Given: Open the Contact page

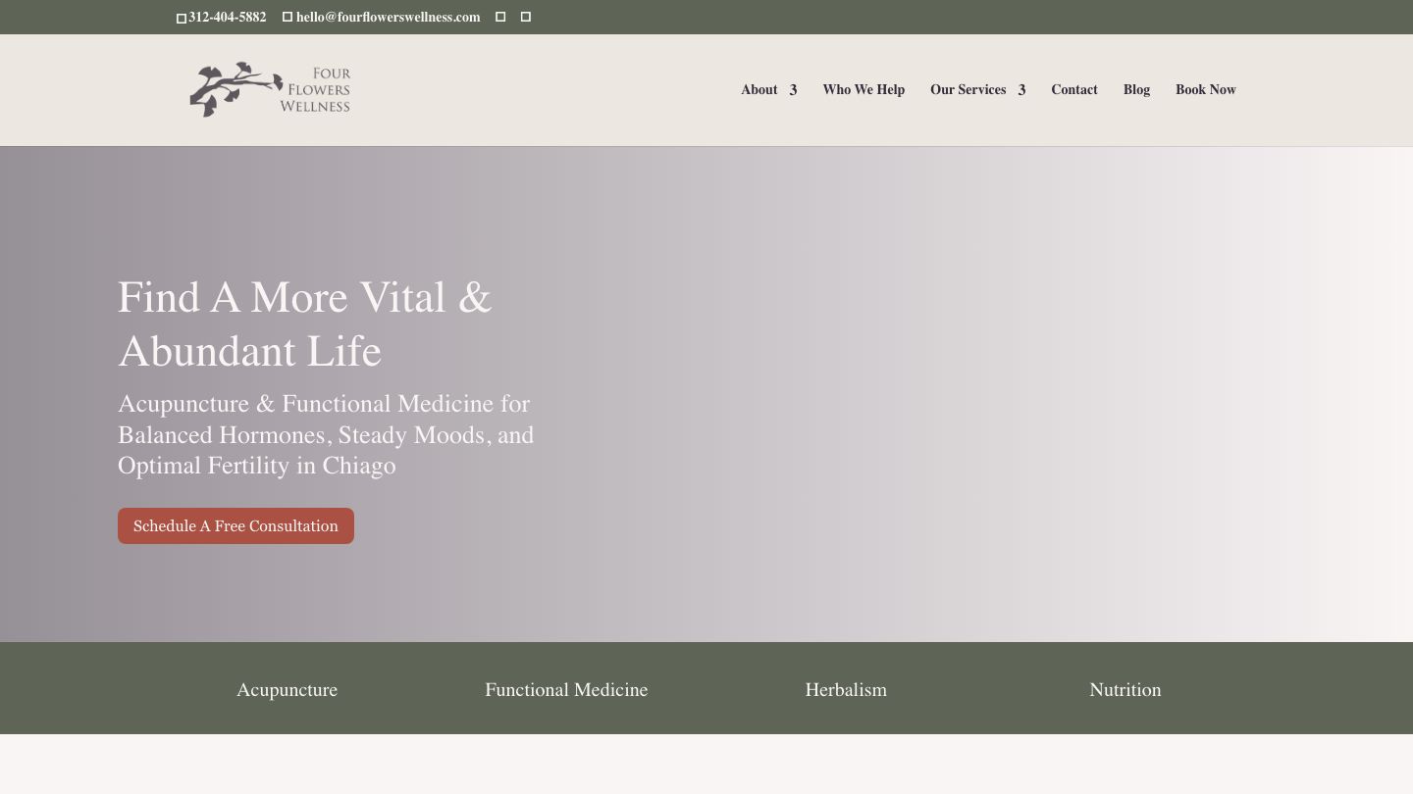Looking at the screenshot, I should tap(1074, 89).
